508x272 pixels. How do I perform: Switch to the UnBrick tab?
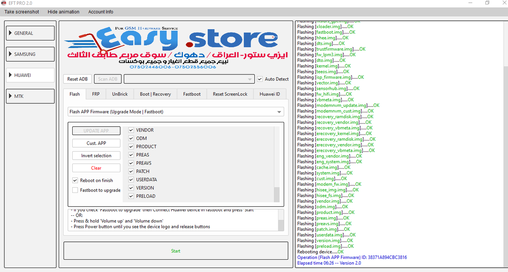click(120, 94)
